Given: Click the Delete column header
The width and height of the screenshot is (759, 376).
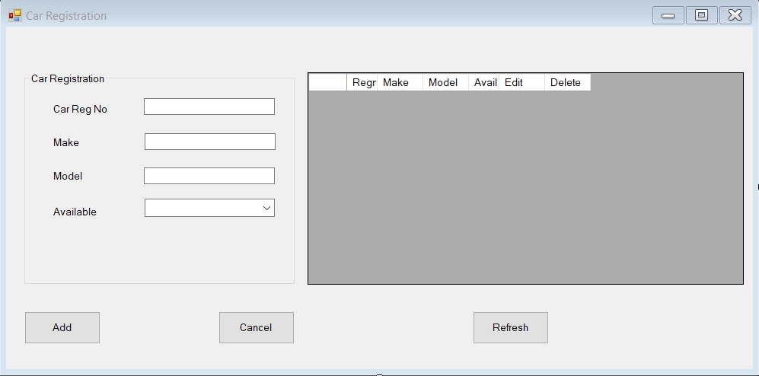Looking at the screenshot, I should pos(567,82).
